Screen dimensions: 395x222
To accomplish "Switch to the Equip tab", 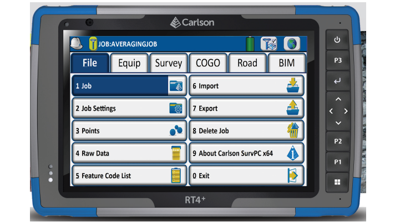I will click(129, 63).
